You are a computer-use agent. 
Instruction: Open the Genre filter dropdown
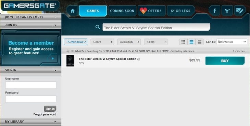coord(102,42)
